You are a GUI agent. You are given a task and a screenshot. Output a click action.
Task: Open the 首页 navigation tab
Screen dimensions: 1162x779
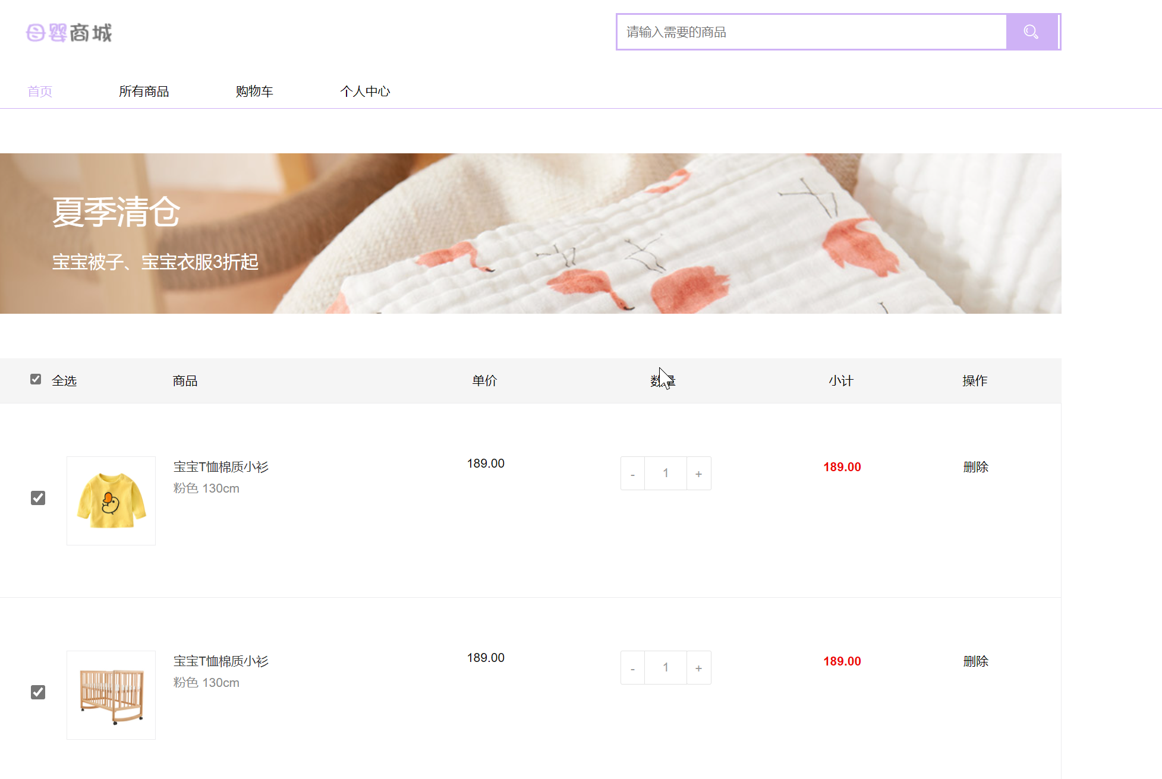click(x=40, y=92)
